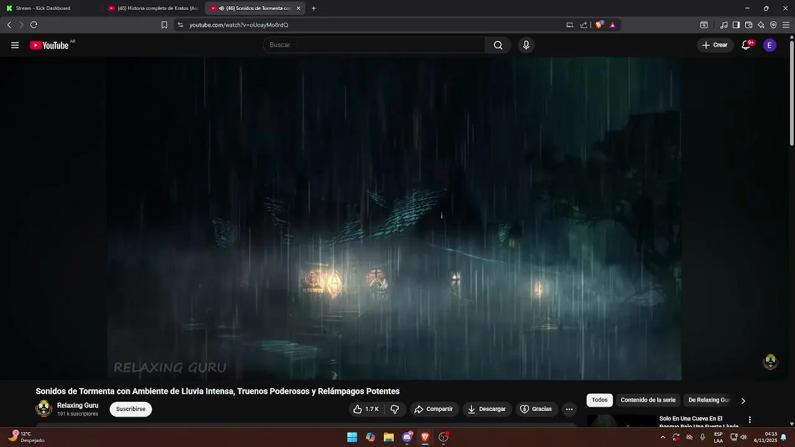Switch the ESP LAA keyboard language indicator
Screen dimensions: 795x447
point(718,437)
